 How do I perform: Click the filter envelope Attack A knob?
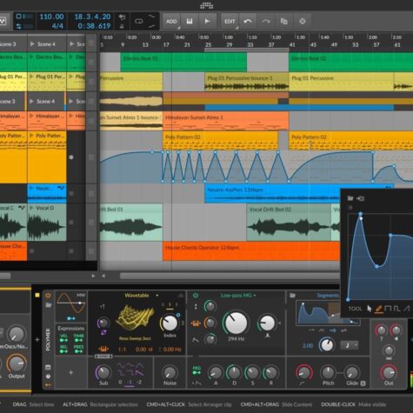tap(216, 373)
